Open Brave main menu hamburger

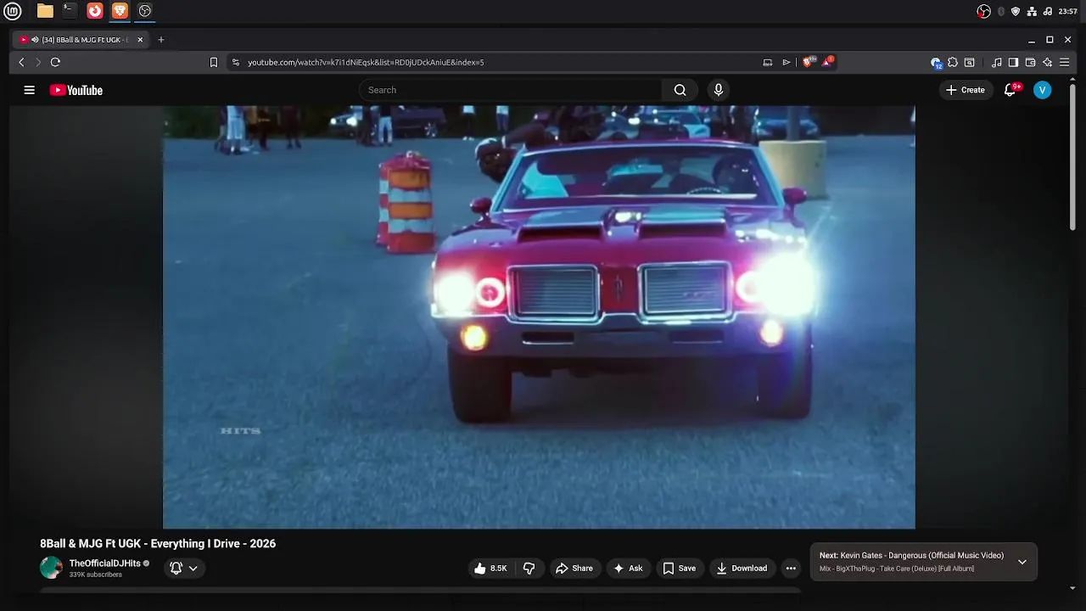pos(1064,62)
